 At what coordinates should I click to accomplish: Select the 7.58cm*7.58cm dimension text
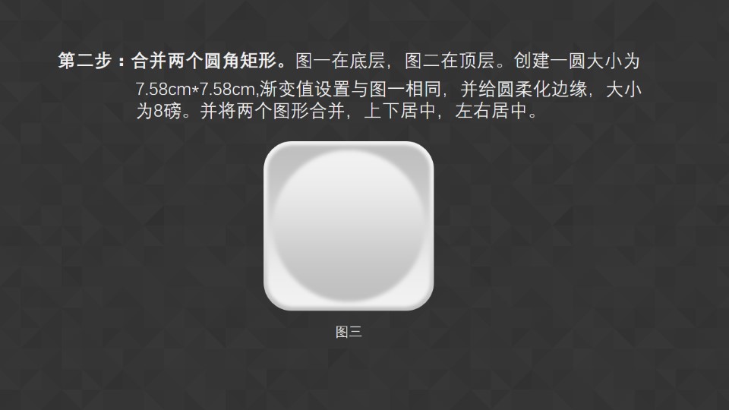click(x=195, y=89)
